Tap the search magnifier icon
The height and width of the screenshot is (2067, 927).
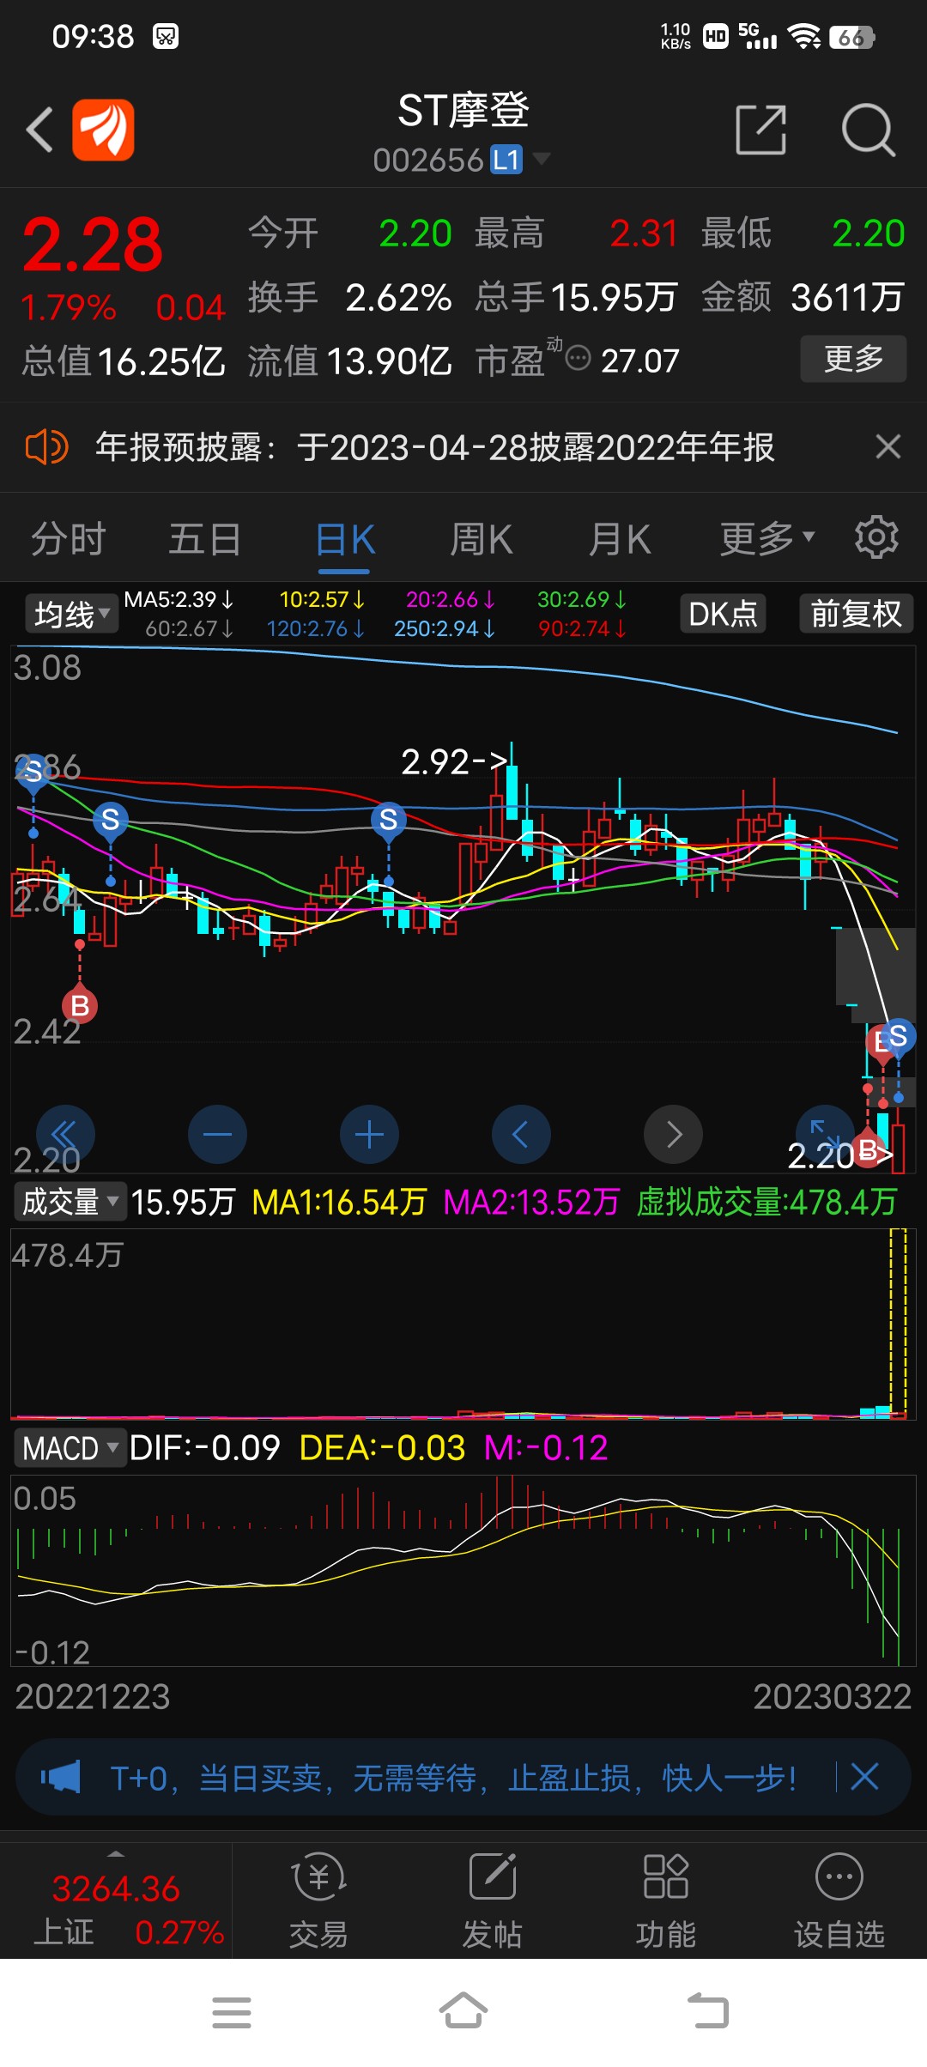pyautogui.click(x=868, y=130)
